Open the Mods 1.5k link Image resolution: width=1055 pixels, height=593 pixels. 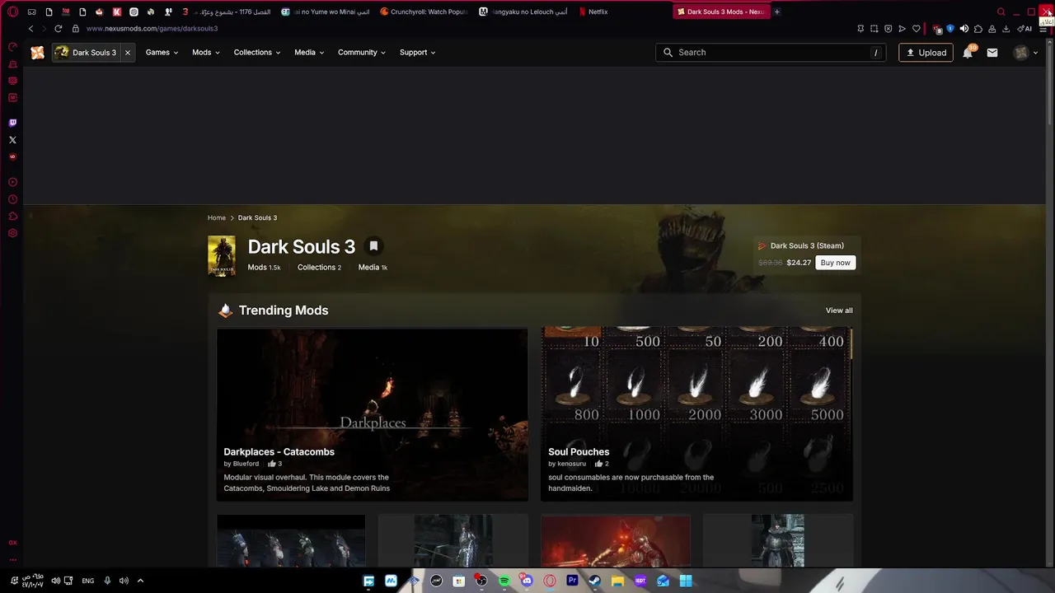coord(264,268)
